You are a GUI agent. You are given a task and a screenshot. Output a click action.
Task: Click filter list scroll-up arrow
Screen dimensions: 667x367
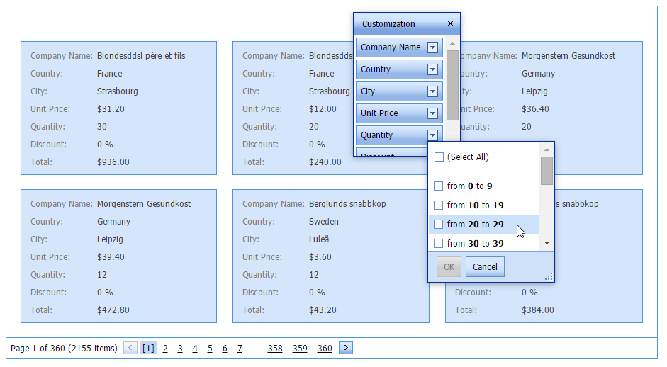pyautogui.click(x=547, y=149)
